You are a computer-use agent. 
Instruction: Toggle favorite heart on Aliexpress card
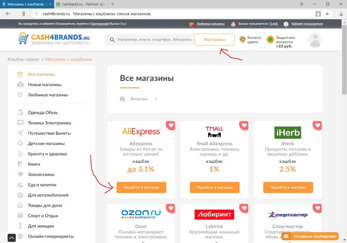pos(171,126)
